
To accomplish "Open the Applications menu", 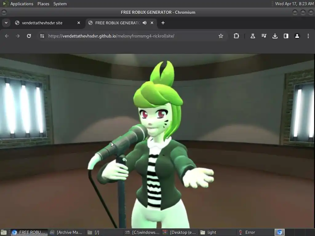I will click(22, 4).
